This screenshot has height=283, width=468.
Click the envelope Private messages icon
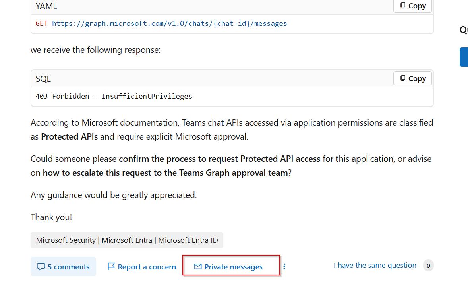click(197, 267)
